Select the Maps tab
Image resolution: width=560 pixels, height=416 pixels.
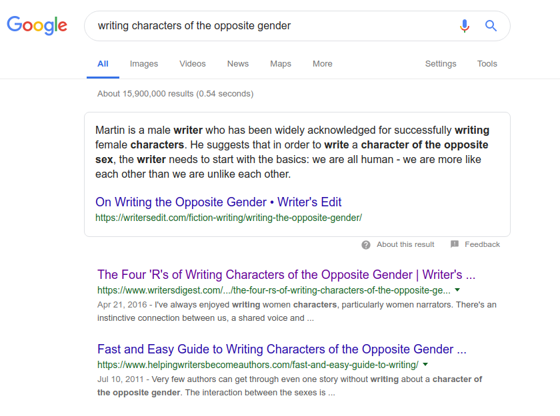pos(281,64)
